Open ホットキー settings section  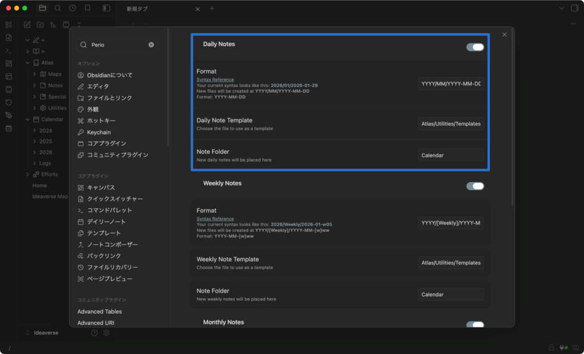[101, 121]
